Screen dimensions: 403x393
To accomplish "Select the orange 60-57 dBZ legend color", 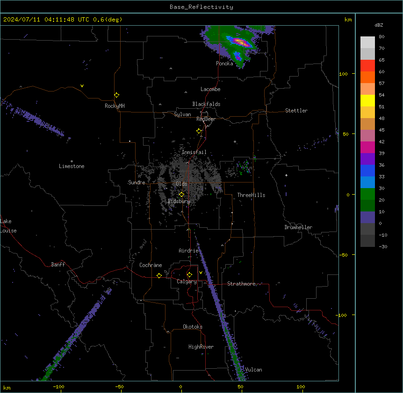I will tap(367, 77).
